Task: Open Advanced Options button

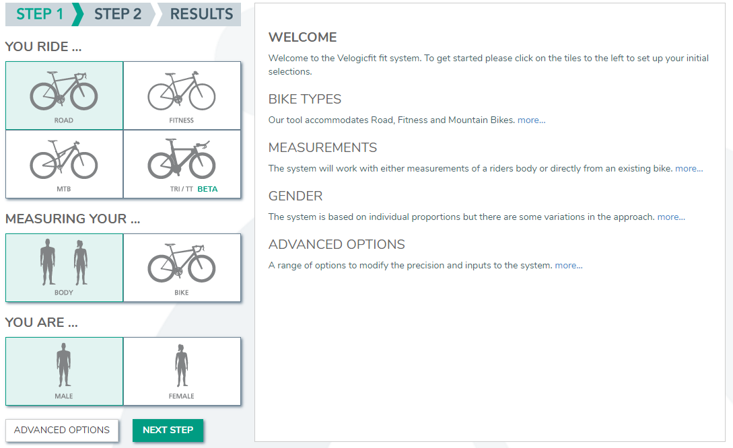Action: pyautogui.click(x=62, y=430)
